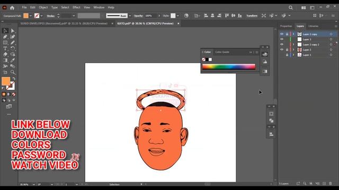Open the Object menu

pyautogui.click(x=43, y=7)
